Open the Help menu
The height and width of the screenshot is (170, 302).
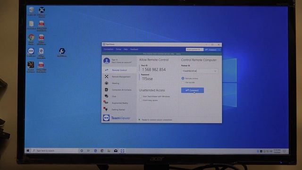126,49
